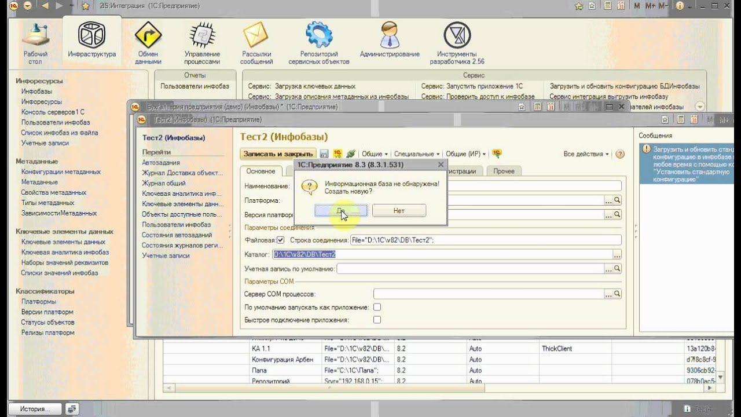The height and width of the screenshot is (417, 741).
Task: Click the save diskette icon in Тест2 toolbar
Action: tap(324, 154)
